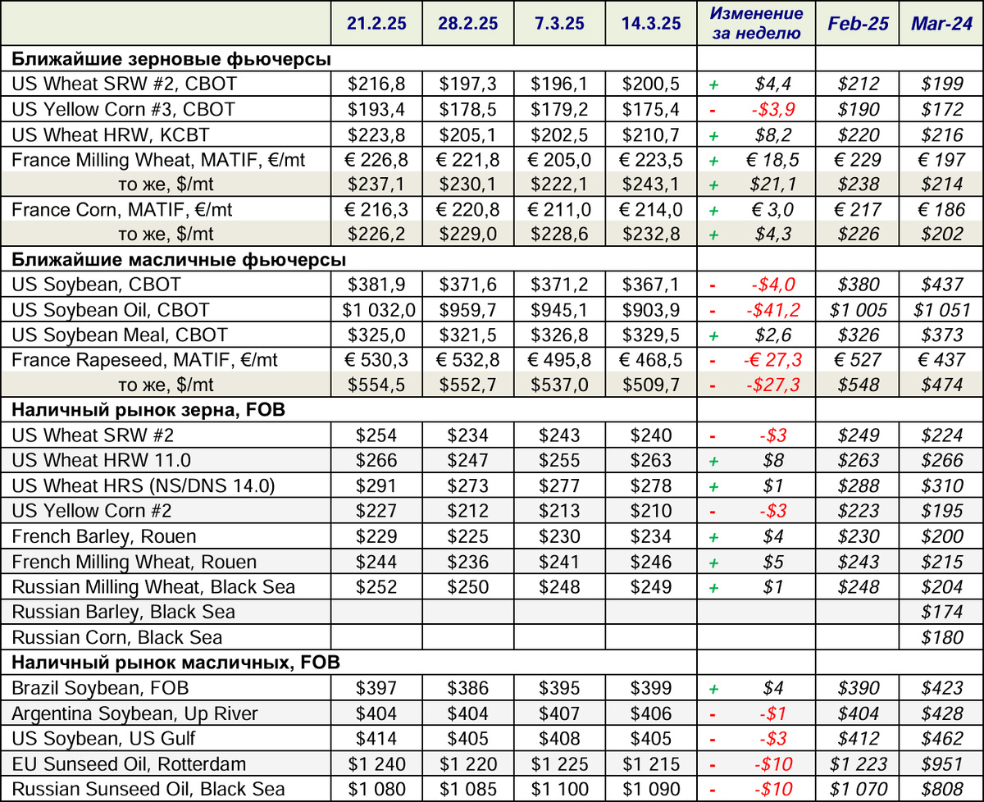Select the 28.2.25 column header
The height and width of the screenshot is (802, 984).
[x=467, y=23]
